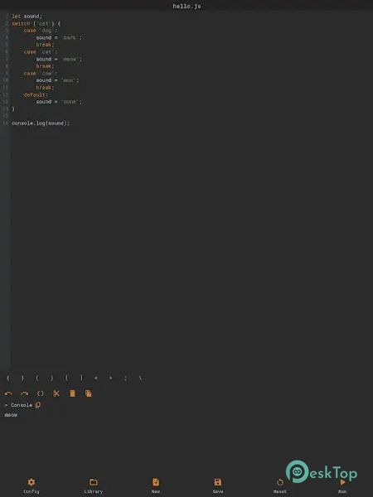Insert the semicolon symbol
Image resolution: width=373 pixels, height=497 pixels.
pos(125,378)
